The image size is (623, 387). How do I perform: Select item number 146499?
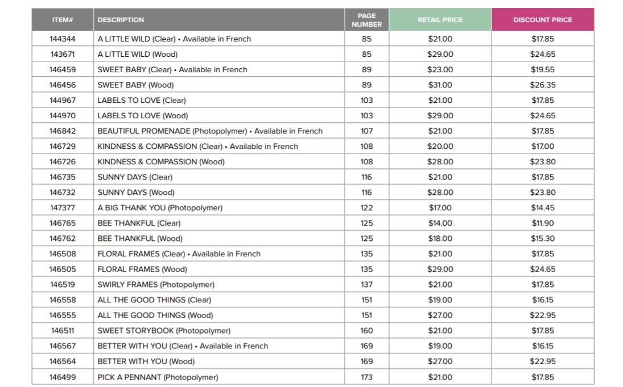point(63,377)
